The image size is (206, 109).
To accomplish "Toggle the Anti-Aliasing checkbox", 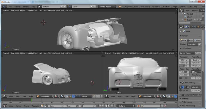I will 183,83.
